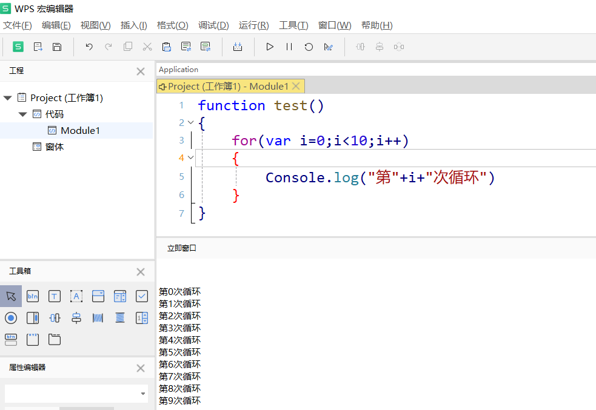The image size is (596, 410).
Task: Click the toolbar icon with downward arrow
Action: pyautogui.click(x=238, y=47)
